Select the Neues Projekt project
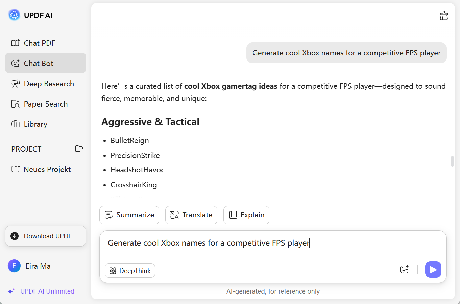The image size is (460, 304). pyautogui.click(x=47, y=169)
